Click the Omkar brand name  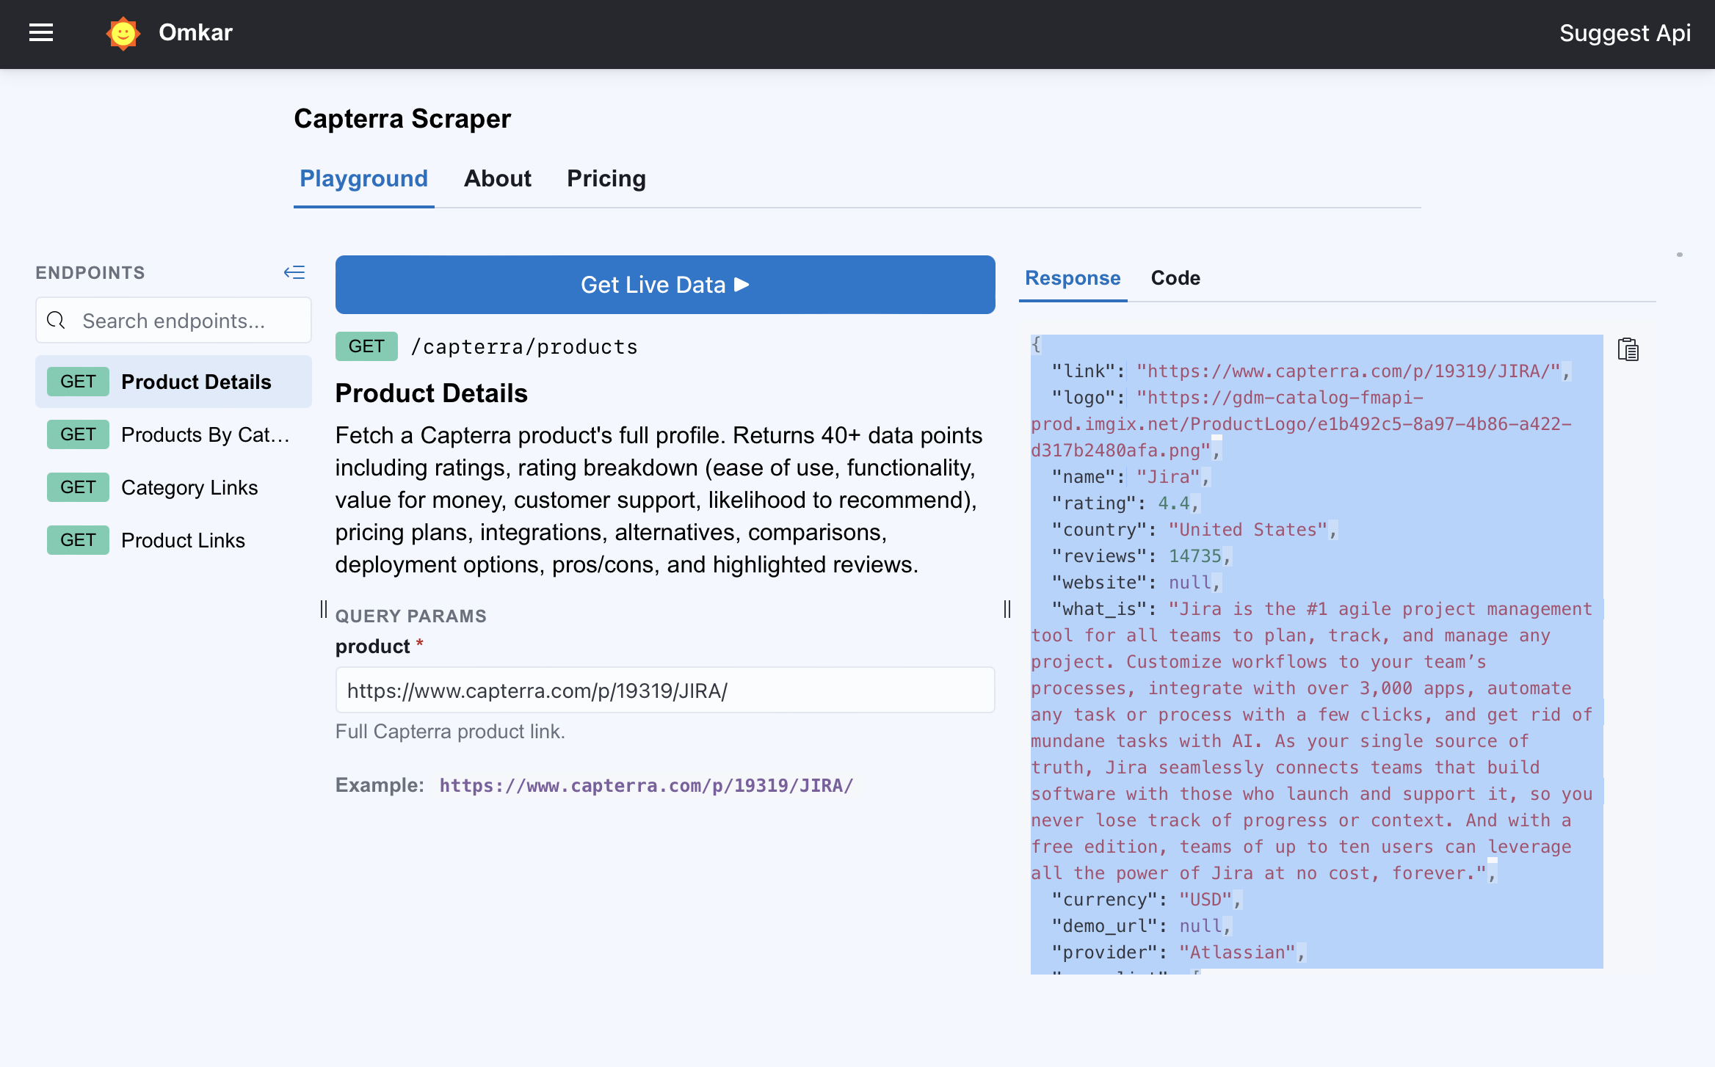coord(195,33)
